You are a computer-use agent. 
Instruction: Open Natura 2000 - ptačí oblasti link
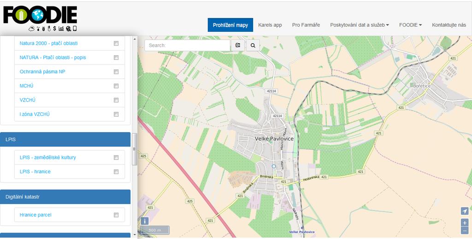48,43
